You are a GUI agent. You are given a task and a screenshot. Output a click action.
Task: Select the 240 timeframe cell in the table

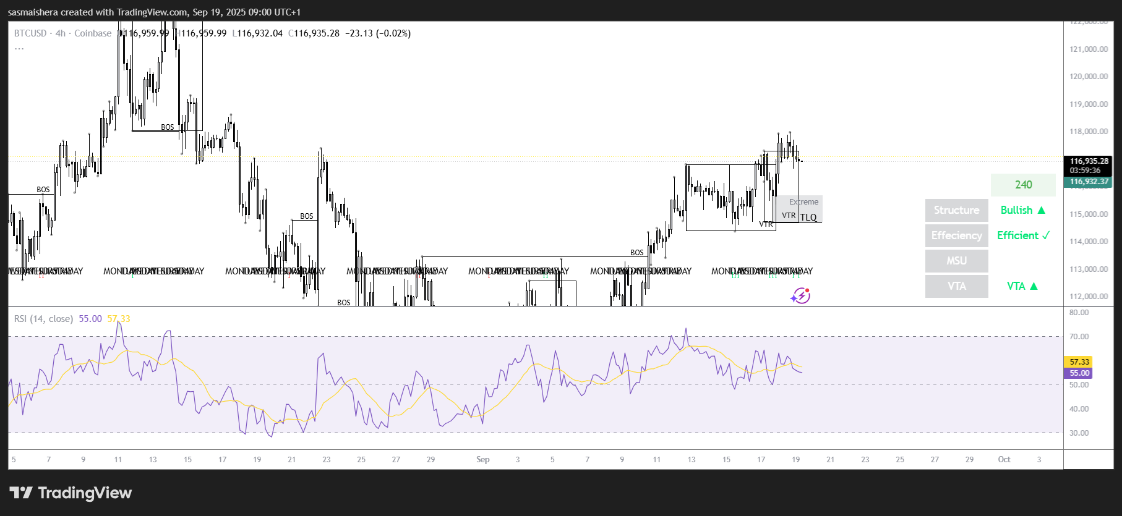click(x=1023, y=185)
